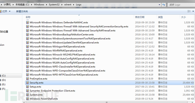Expand the arrow after winevt in path

click(73, 5)
